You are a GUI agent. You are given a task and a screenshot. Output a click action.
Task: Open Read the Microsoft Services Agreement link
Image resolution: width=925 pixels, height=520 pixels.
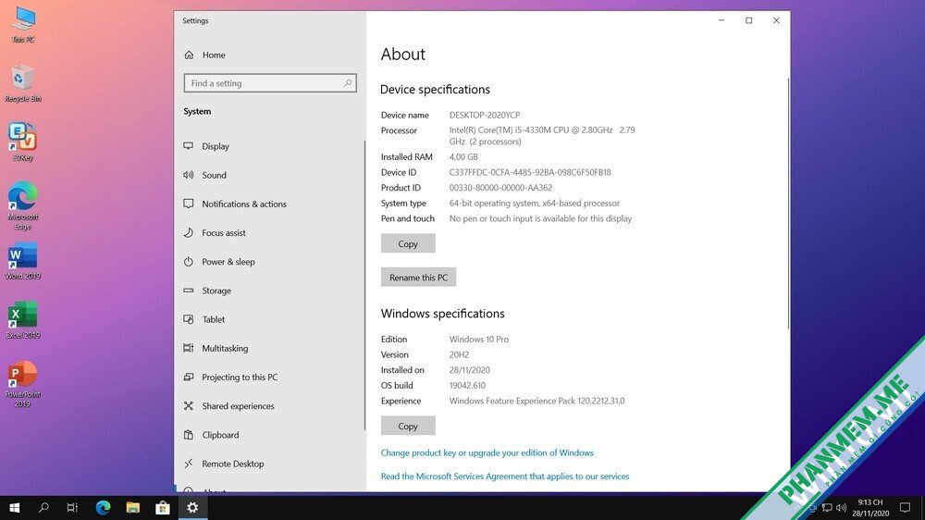505,477
